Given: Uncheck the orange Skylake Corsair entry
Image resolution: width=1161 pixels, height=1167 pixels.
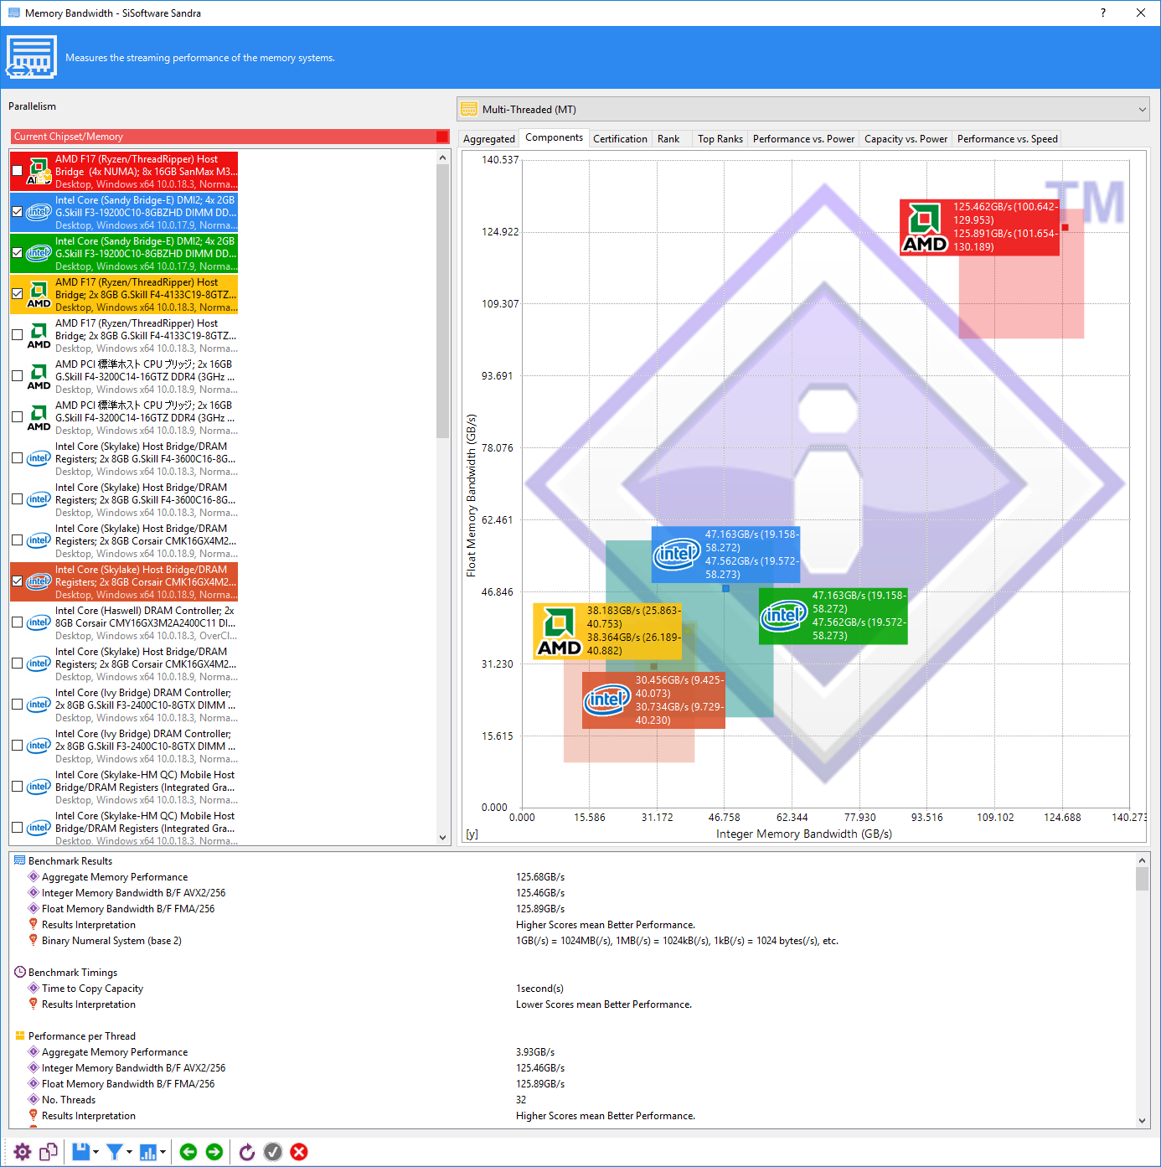Looking at the screenshot, I should (x=18, y=581).
